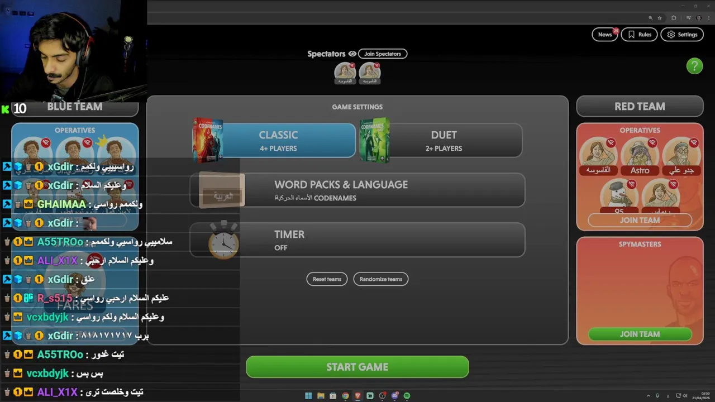Click the green viewer count 10

[x=20, y=108]
